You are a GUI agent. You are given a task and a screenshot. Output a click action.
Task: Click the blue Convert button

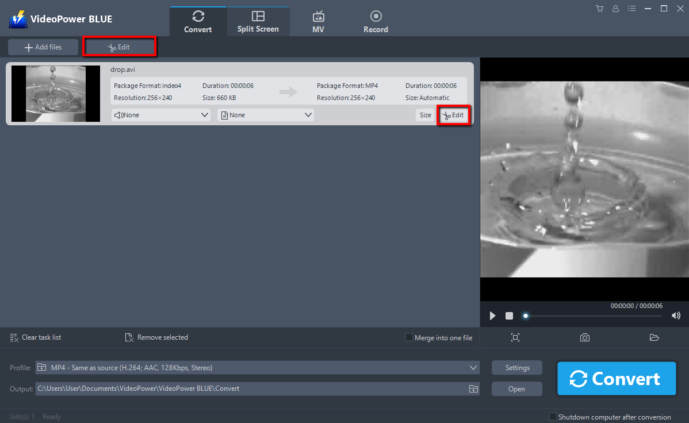(x=616, y=378)
